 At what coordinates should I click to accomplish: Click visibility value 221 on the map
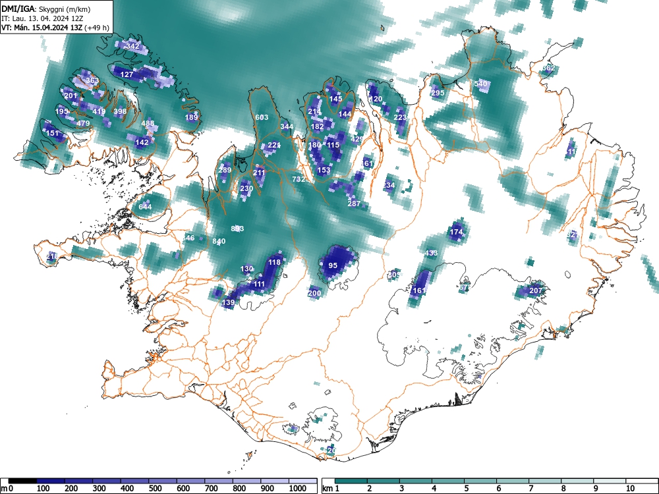(x=274, y=146)
